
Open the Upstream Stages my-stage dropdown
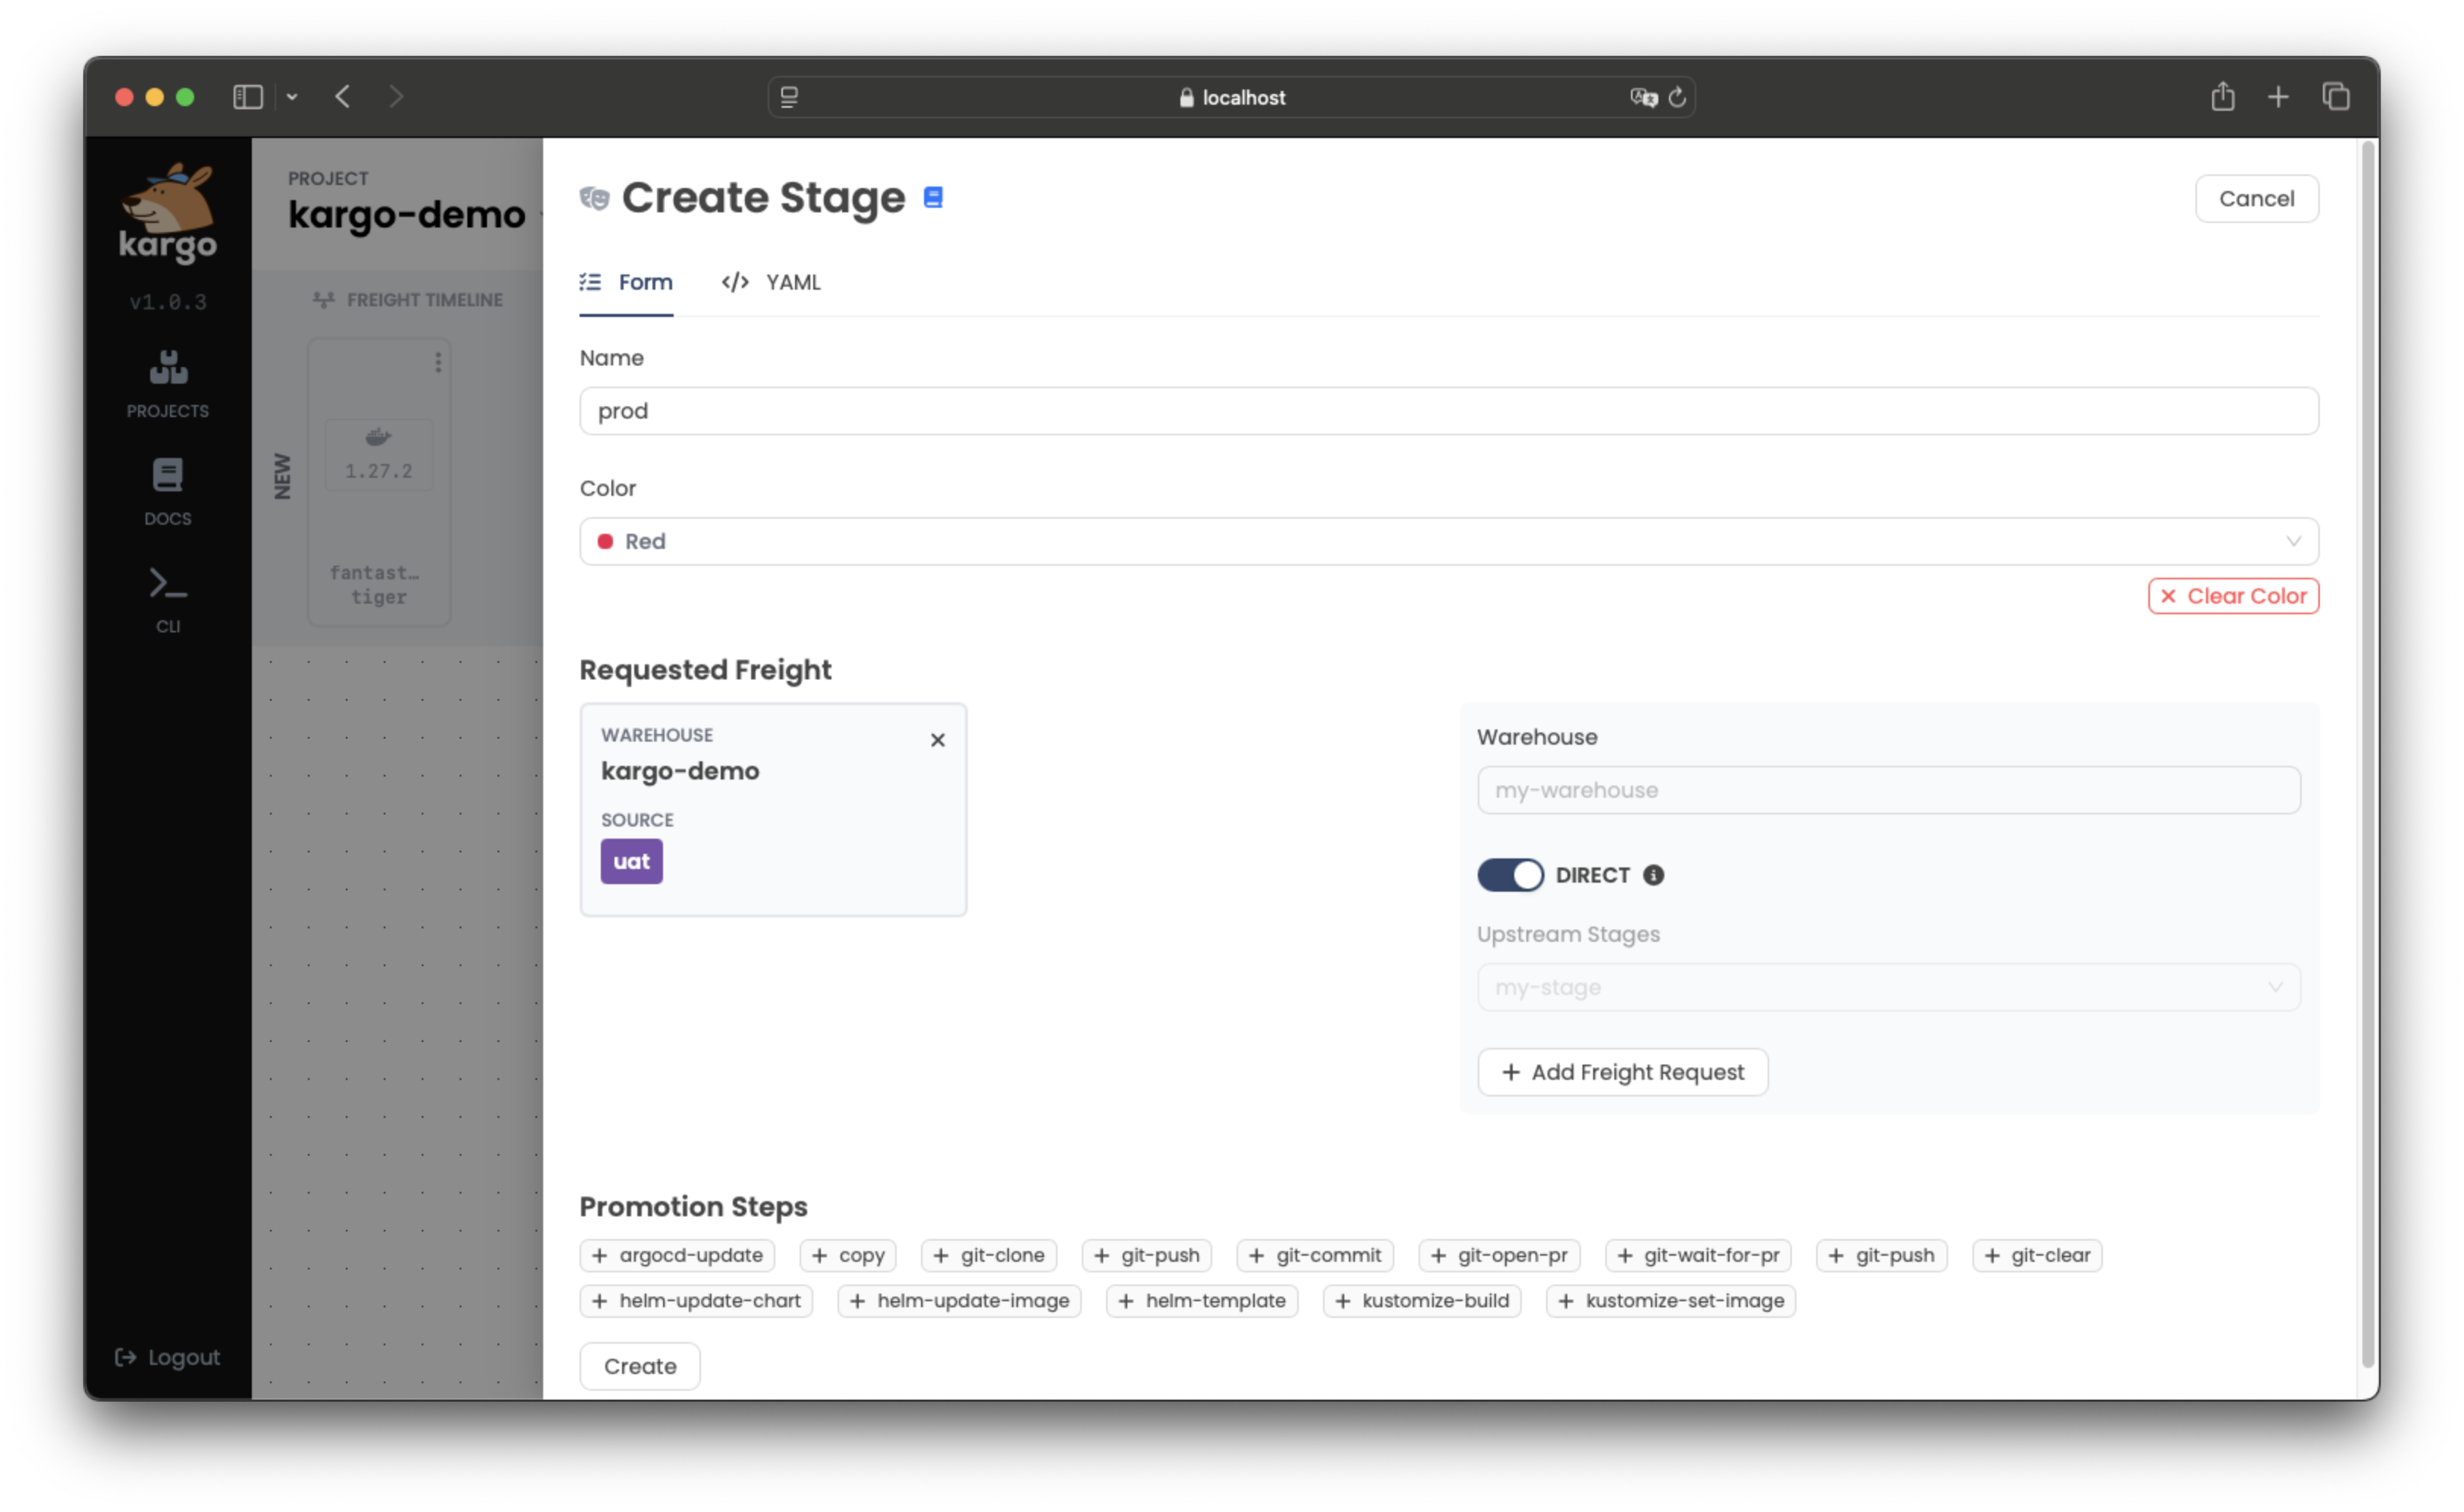point(1887,987)
